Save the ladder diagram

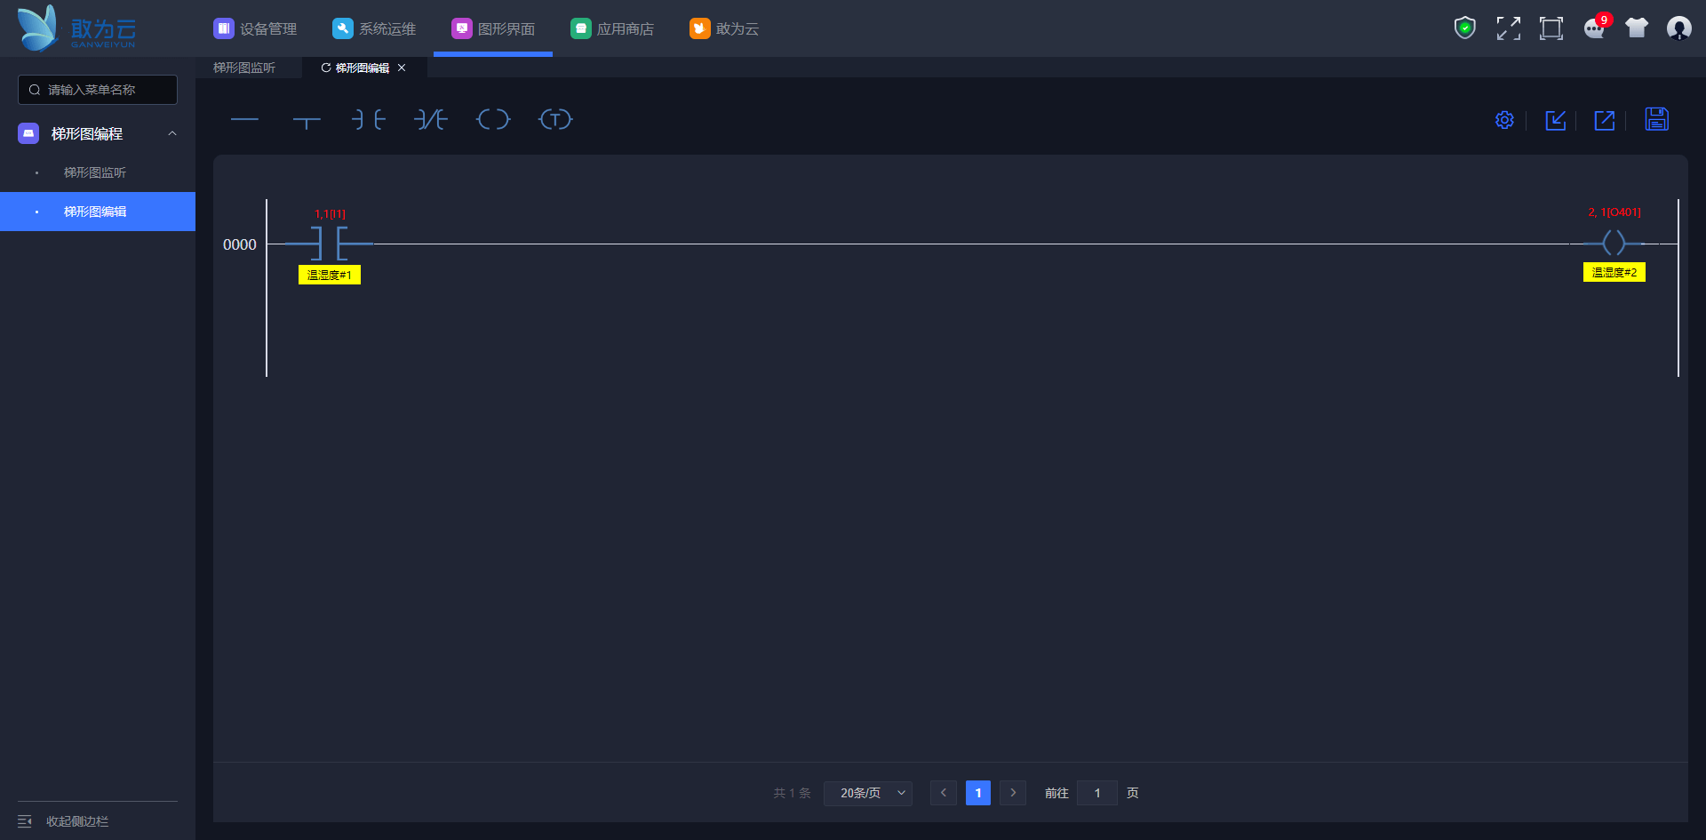pyautogui.click(x=1657, y=119)
